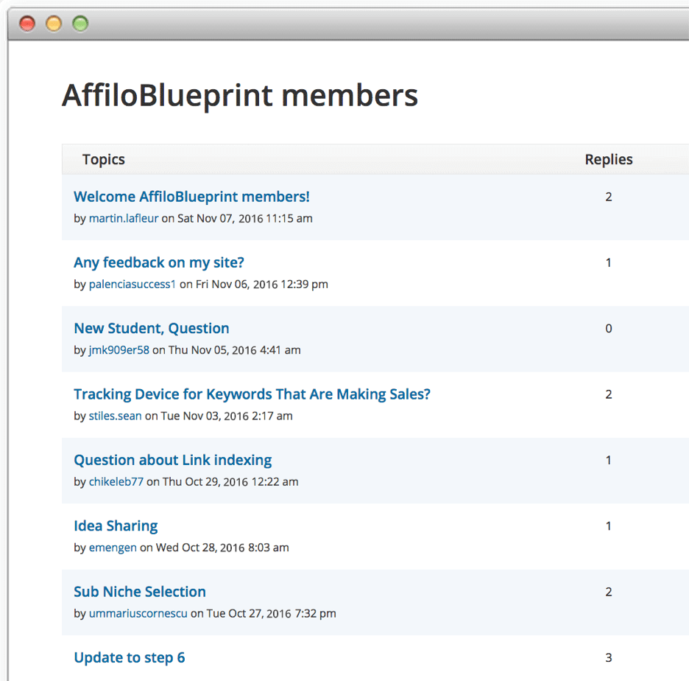Click the AffiloBlueprint members page heading
This screenshot has height=681, width=689.
click(240, 96)
